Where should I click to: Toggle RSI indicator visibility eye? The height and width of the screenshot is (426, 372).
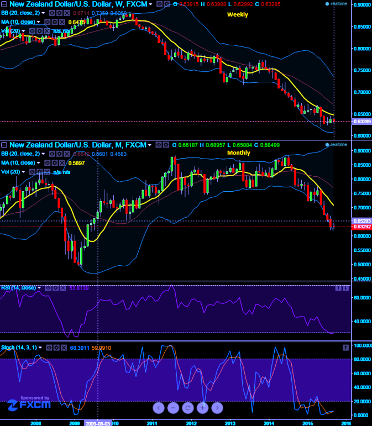tap(48, 288)
